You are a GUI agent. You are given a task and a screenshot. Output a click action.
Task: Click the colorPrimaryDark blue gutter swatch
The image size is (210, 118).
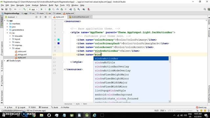58,43
